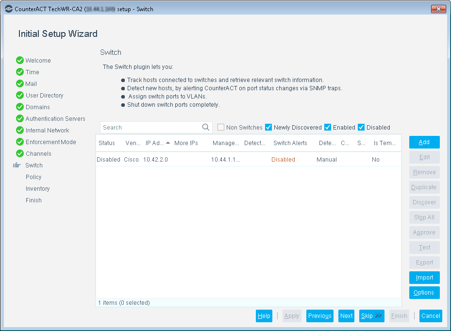Viewport: 451px width, 331px height.
Task: Go to the Welcome wizard step
Action: (38, 60)
